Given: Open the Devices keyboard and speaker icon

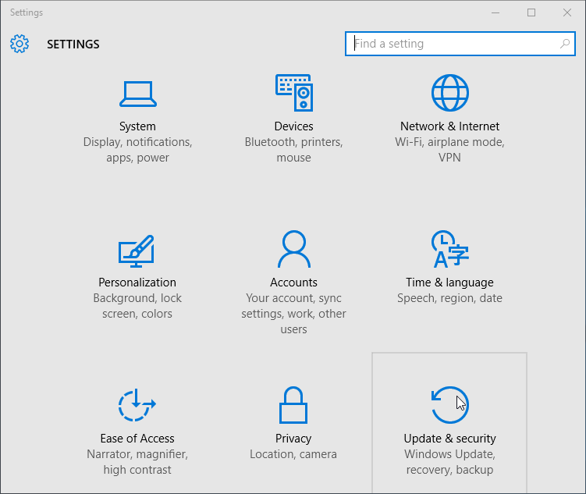Looking at the screenshot, I should pyautogui.click(x=294, y=93).
